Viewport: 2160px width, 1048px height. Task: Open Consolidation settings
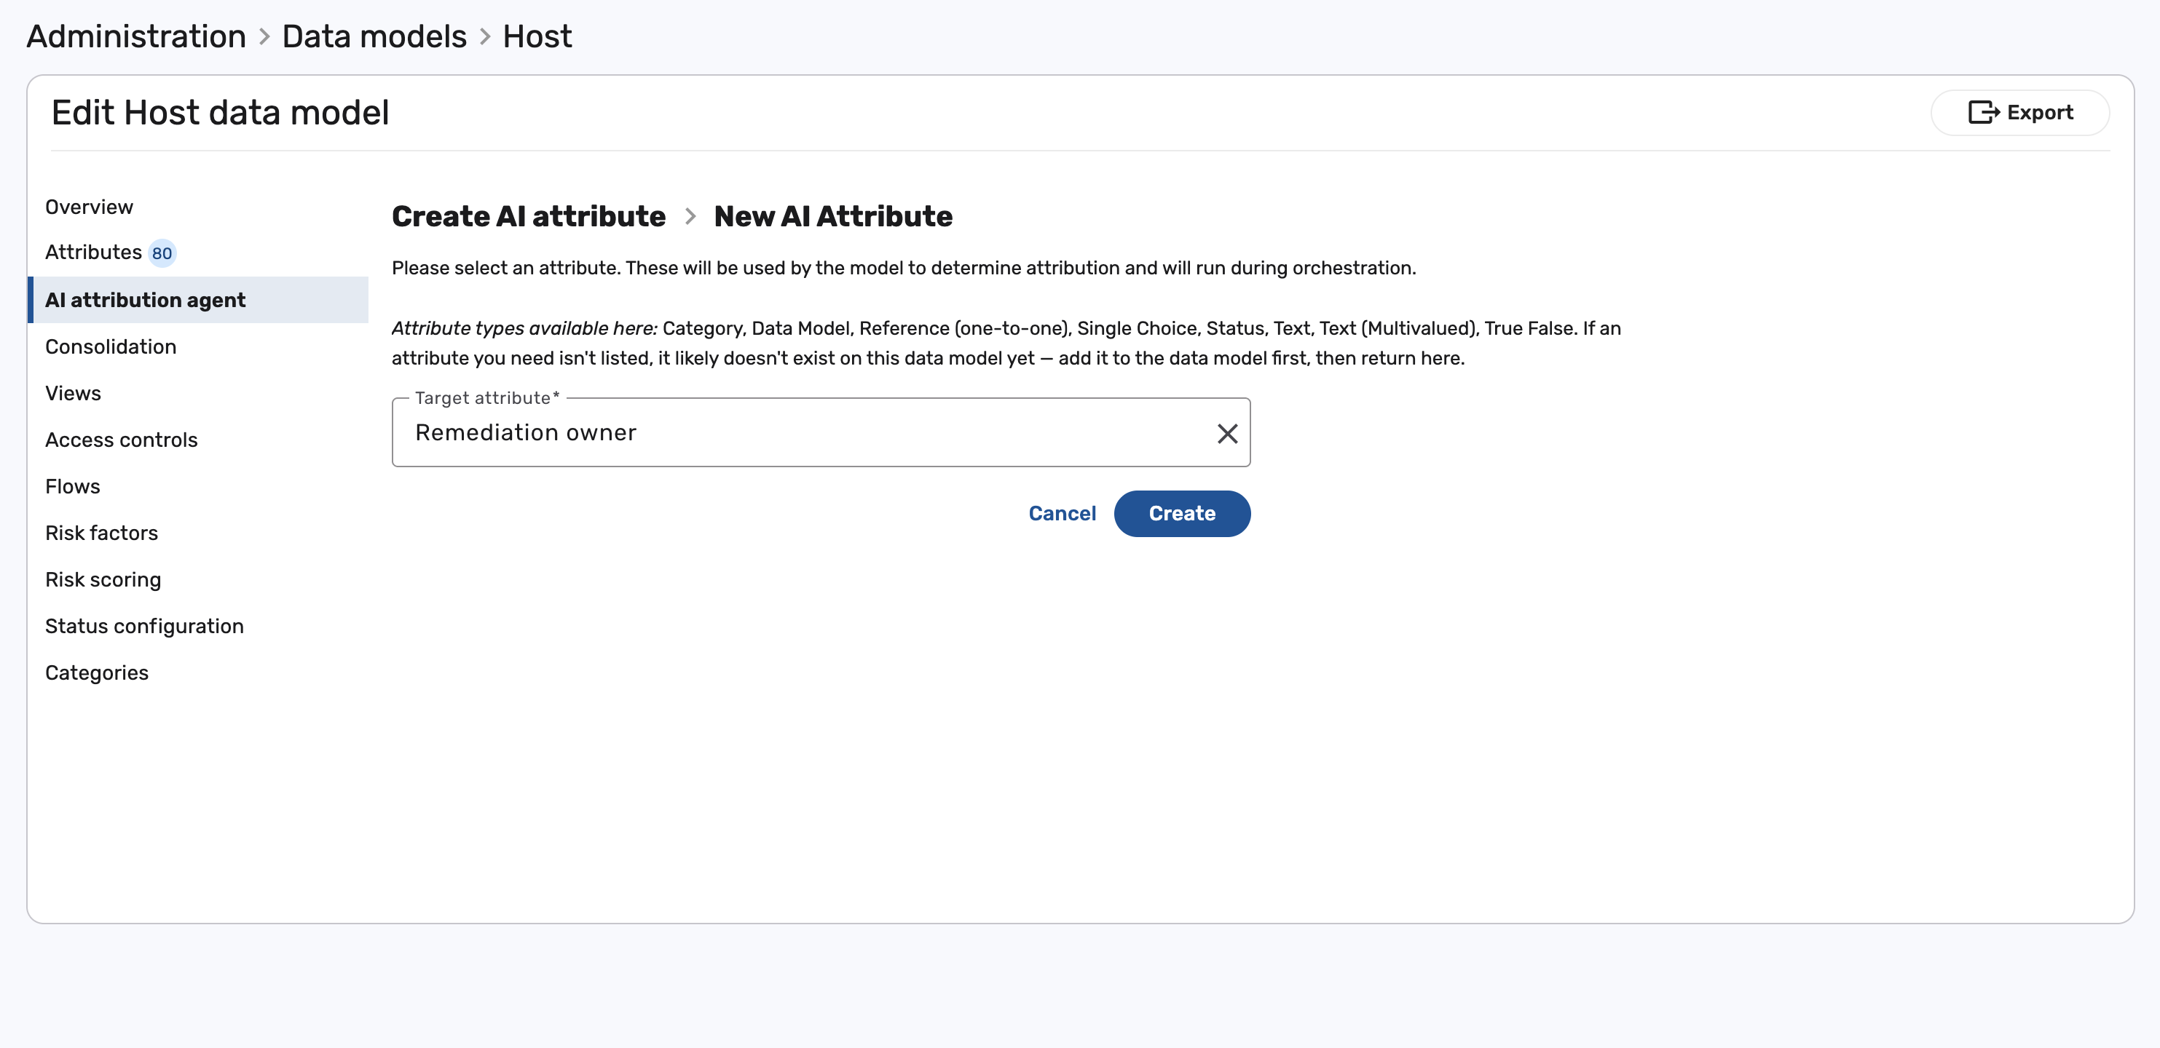tap(111, 347)
